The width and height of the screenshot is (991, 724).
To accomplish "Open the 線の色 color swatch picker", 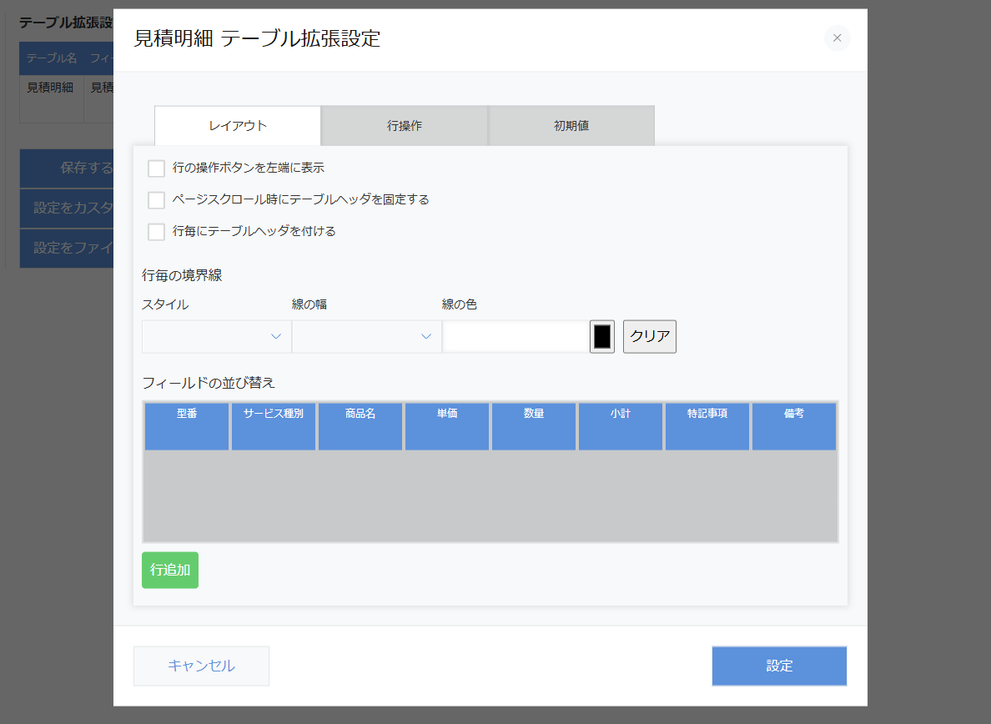I will point(601,336).
